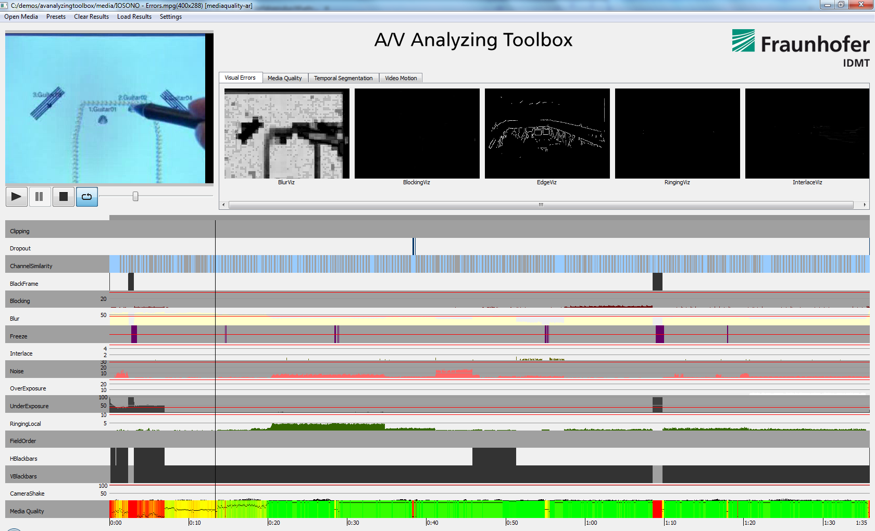Click the BlackFrame marker near 1:08
The height and width of the screenshot is (531, 875).
(657, 282)
